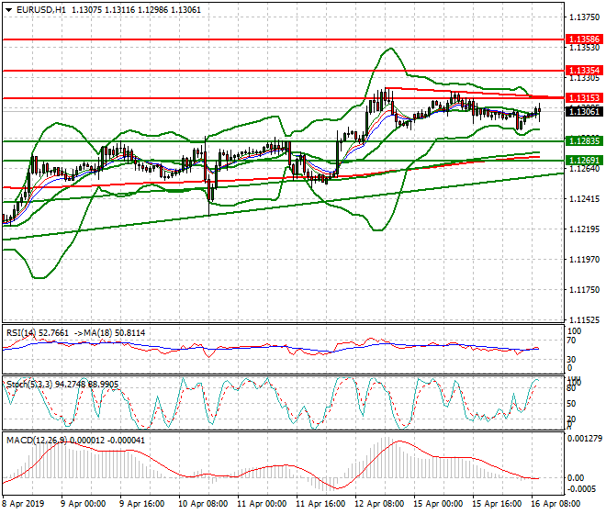Open the chart dropdown triangle beside EURUSD,H1

pyautogui.click(x=8, y=10)
